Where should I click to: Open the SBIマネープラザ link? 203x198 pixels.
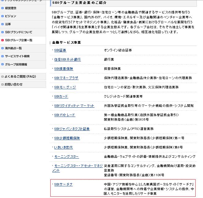66,78
